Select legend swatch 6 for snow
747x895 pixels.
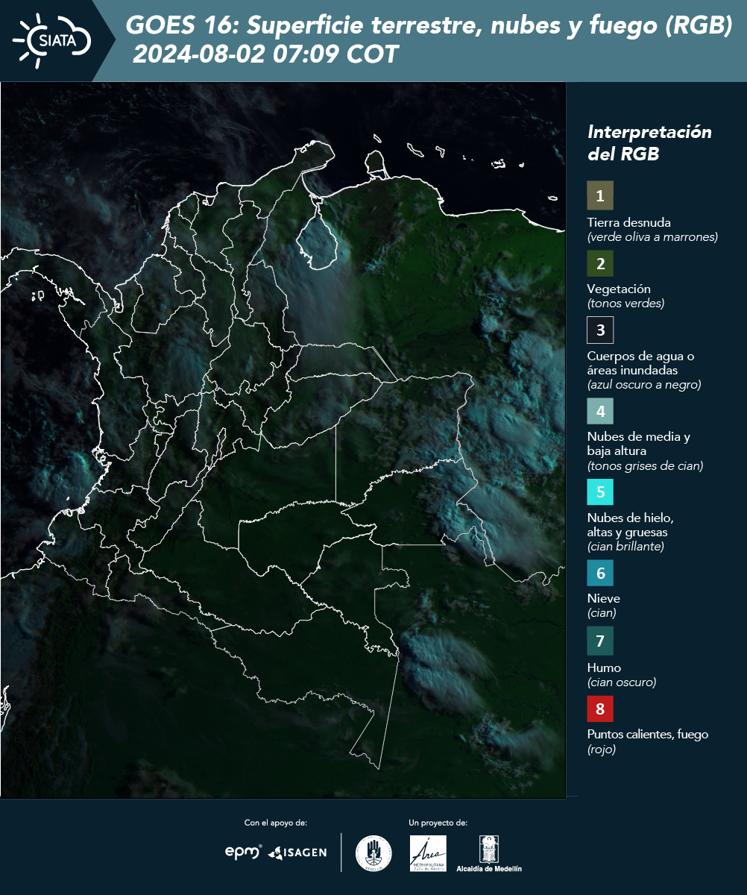[x=600, y=573]
